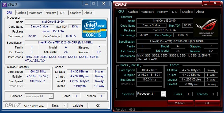
Task: Click Level 2 4 x 256 KBytes left window
Action: (79, 81)
